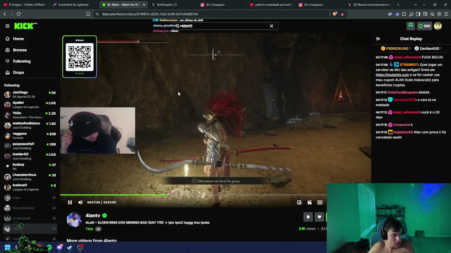Create a clip with the clapperboard icon
Image resolution: width=451 pixels, height=253 pixels.
point(309,202)
